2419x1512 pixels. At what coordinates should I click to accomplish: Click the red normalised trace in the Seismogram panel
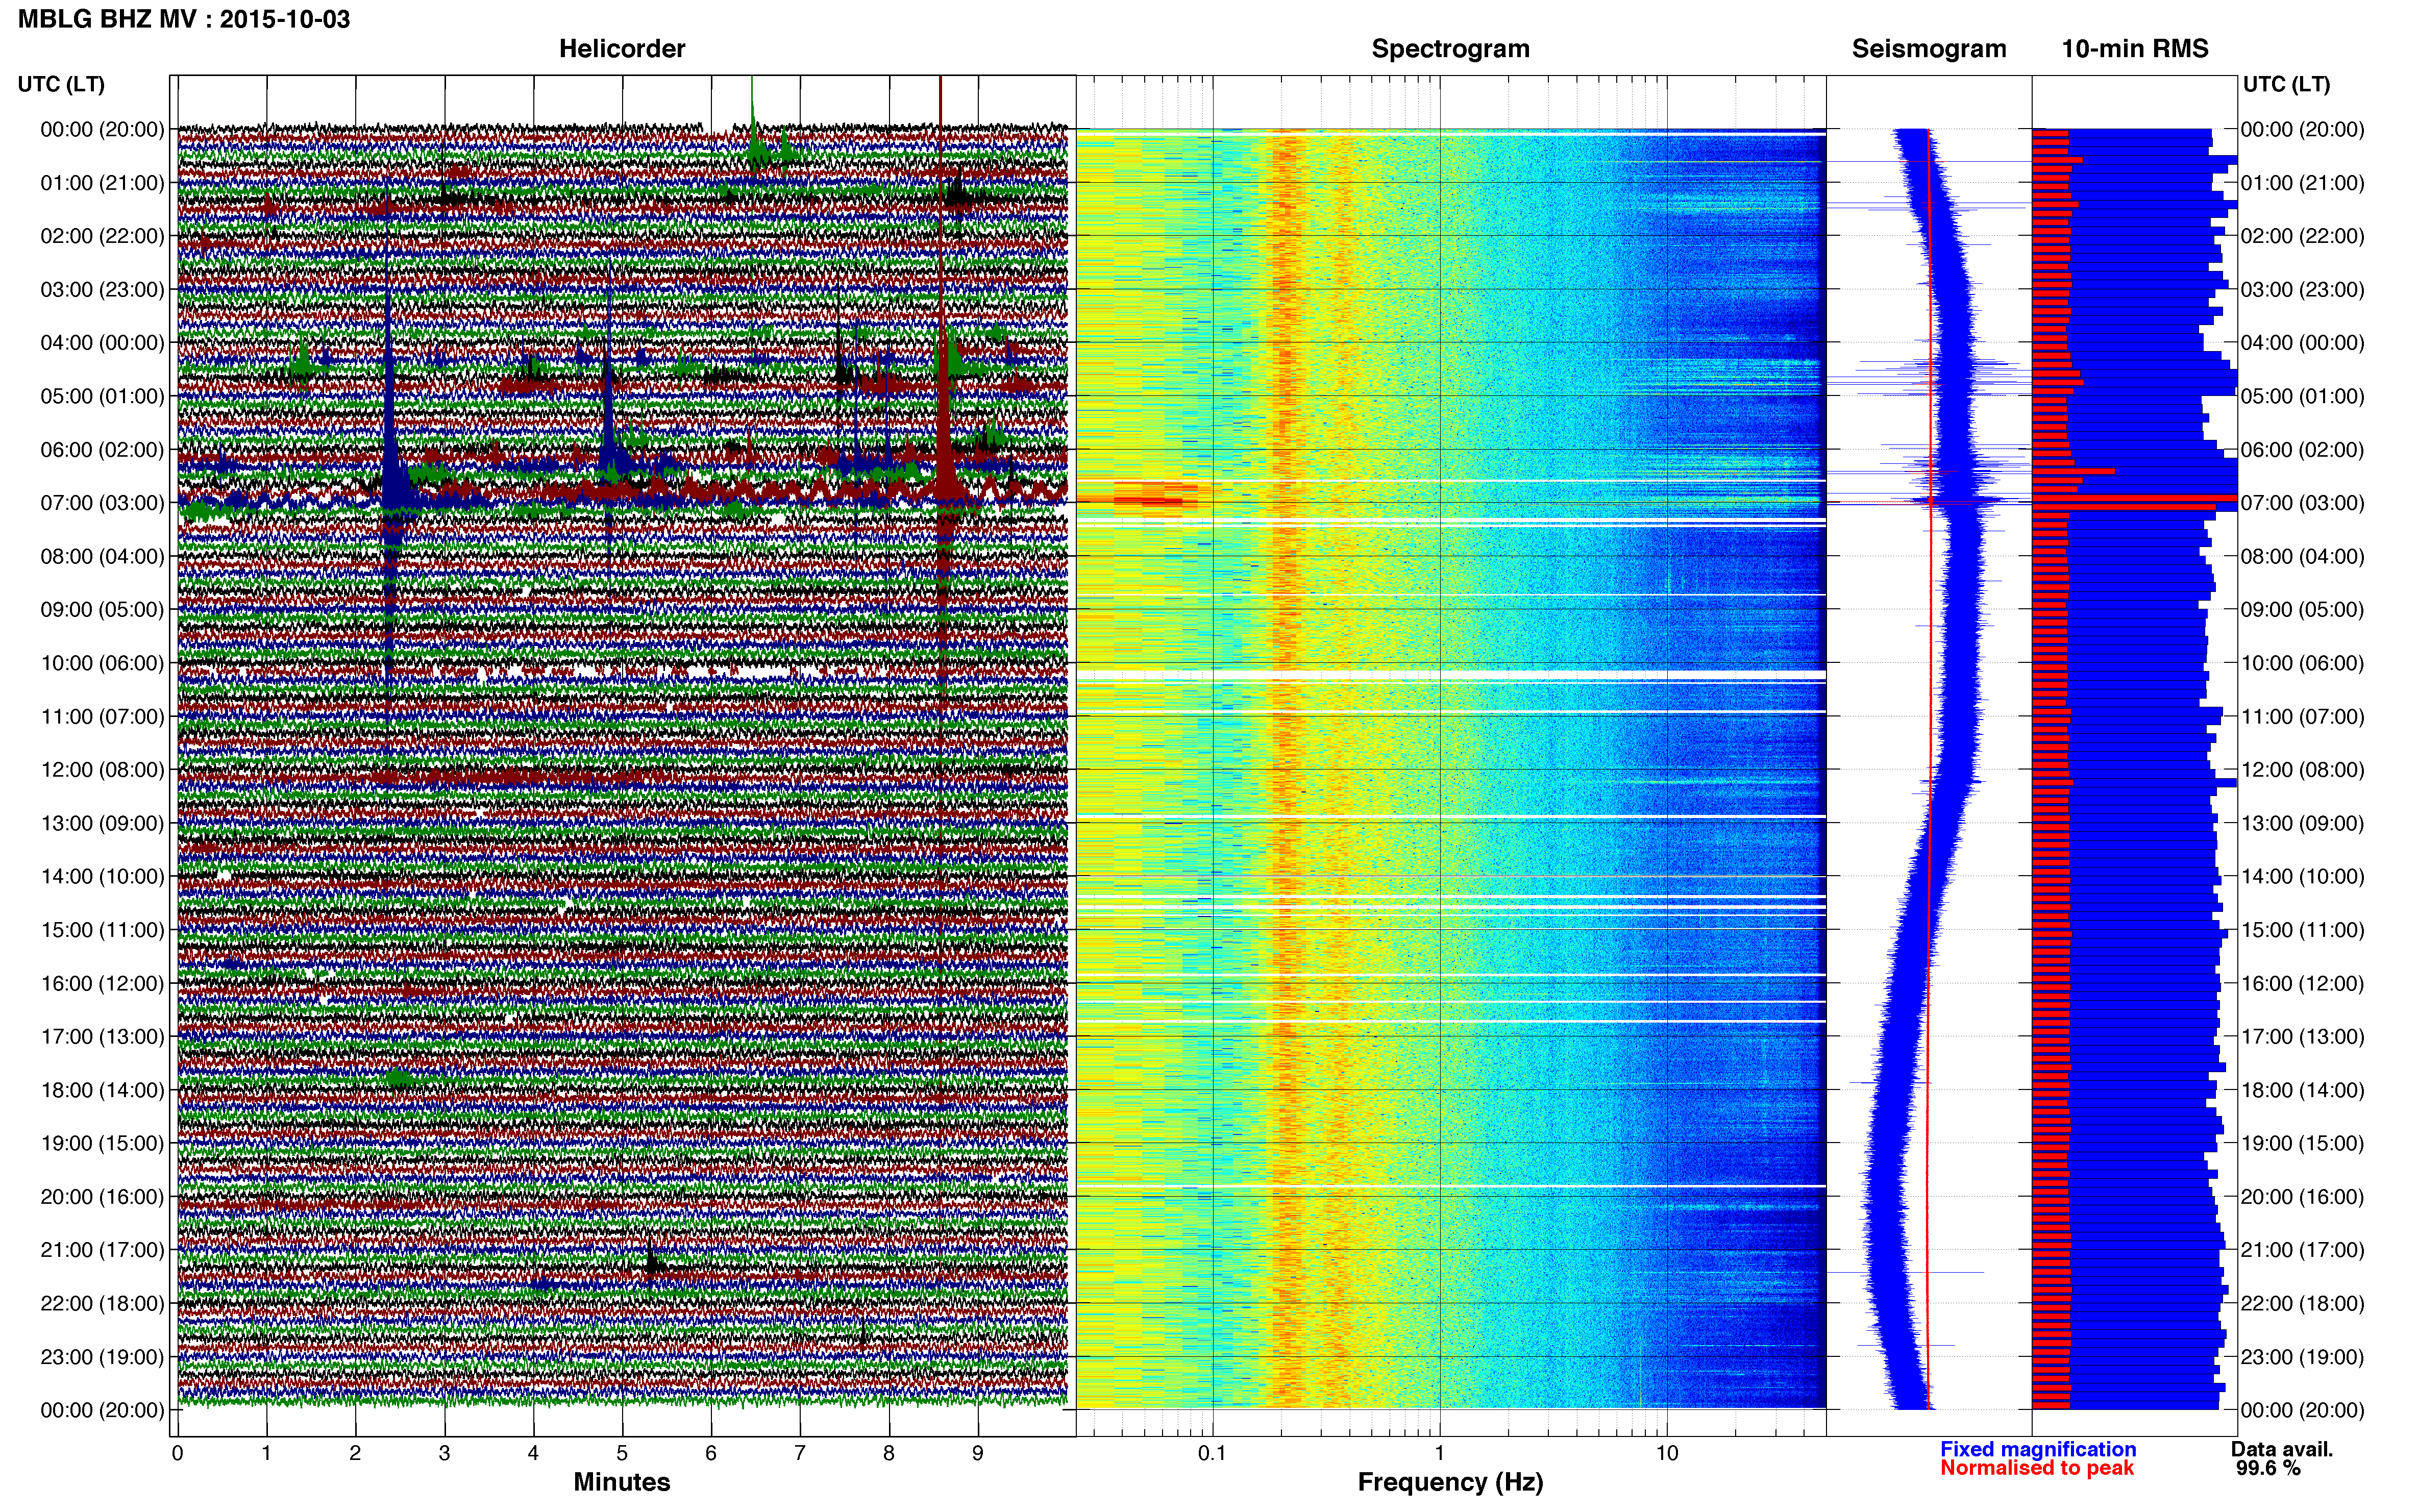click(1929, 768)
